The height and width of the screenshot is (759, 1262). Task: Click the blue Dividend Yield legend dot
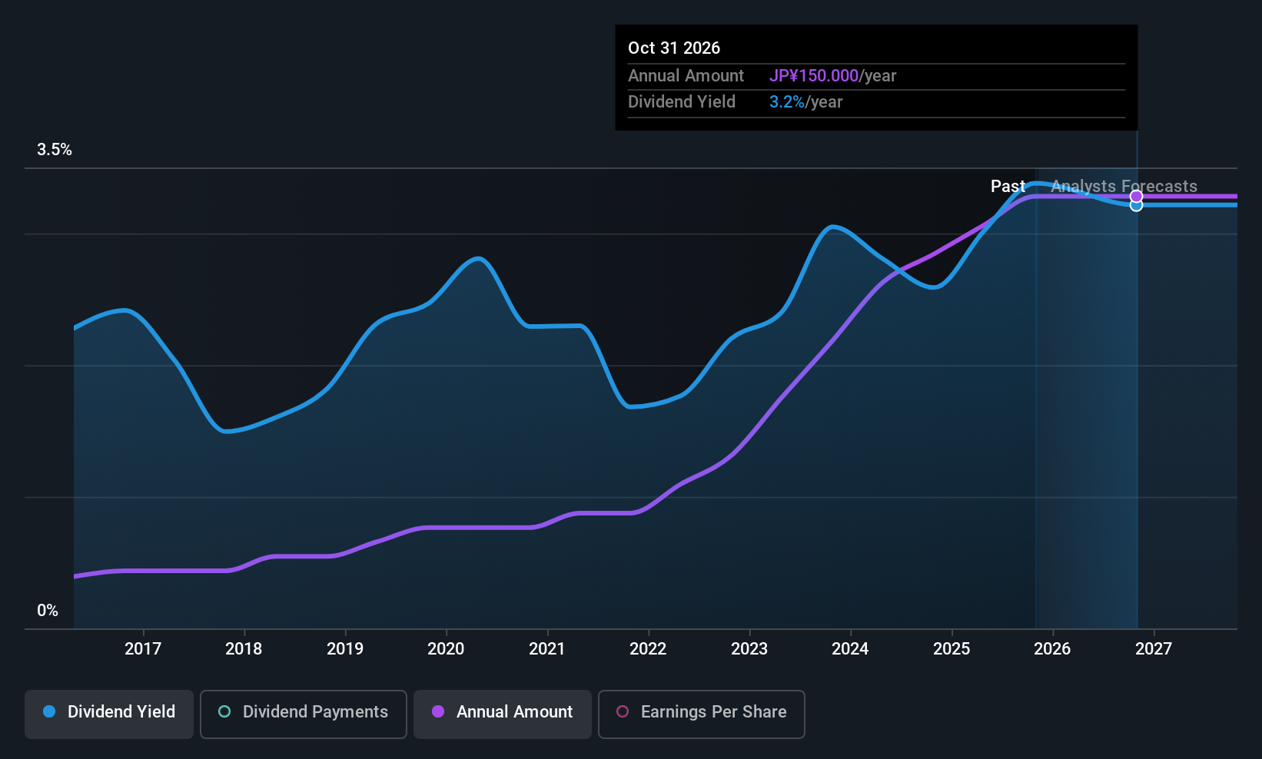(x=49, y=712)
